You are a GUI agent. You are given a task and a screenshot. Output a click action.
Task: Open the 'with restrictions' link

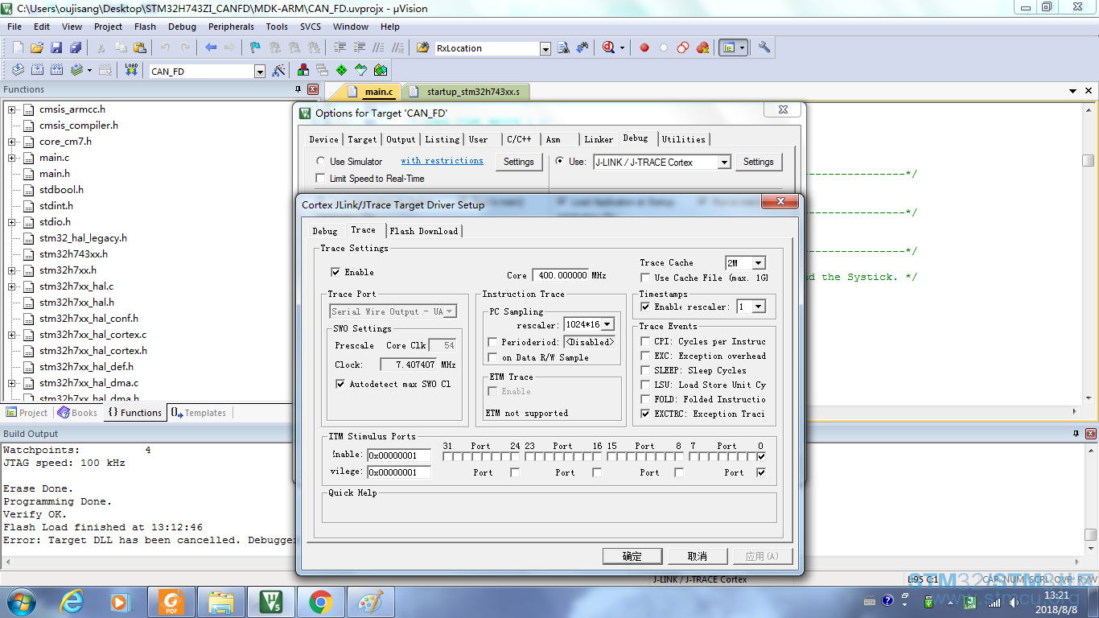442,161
